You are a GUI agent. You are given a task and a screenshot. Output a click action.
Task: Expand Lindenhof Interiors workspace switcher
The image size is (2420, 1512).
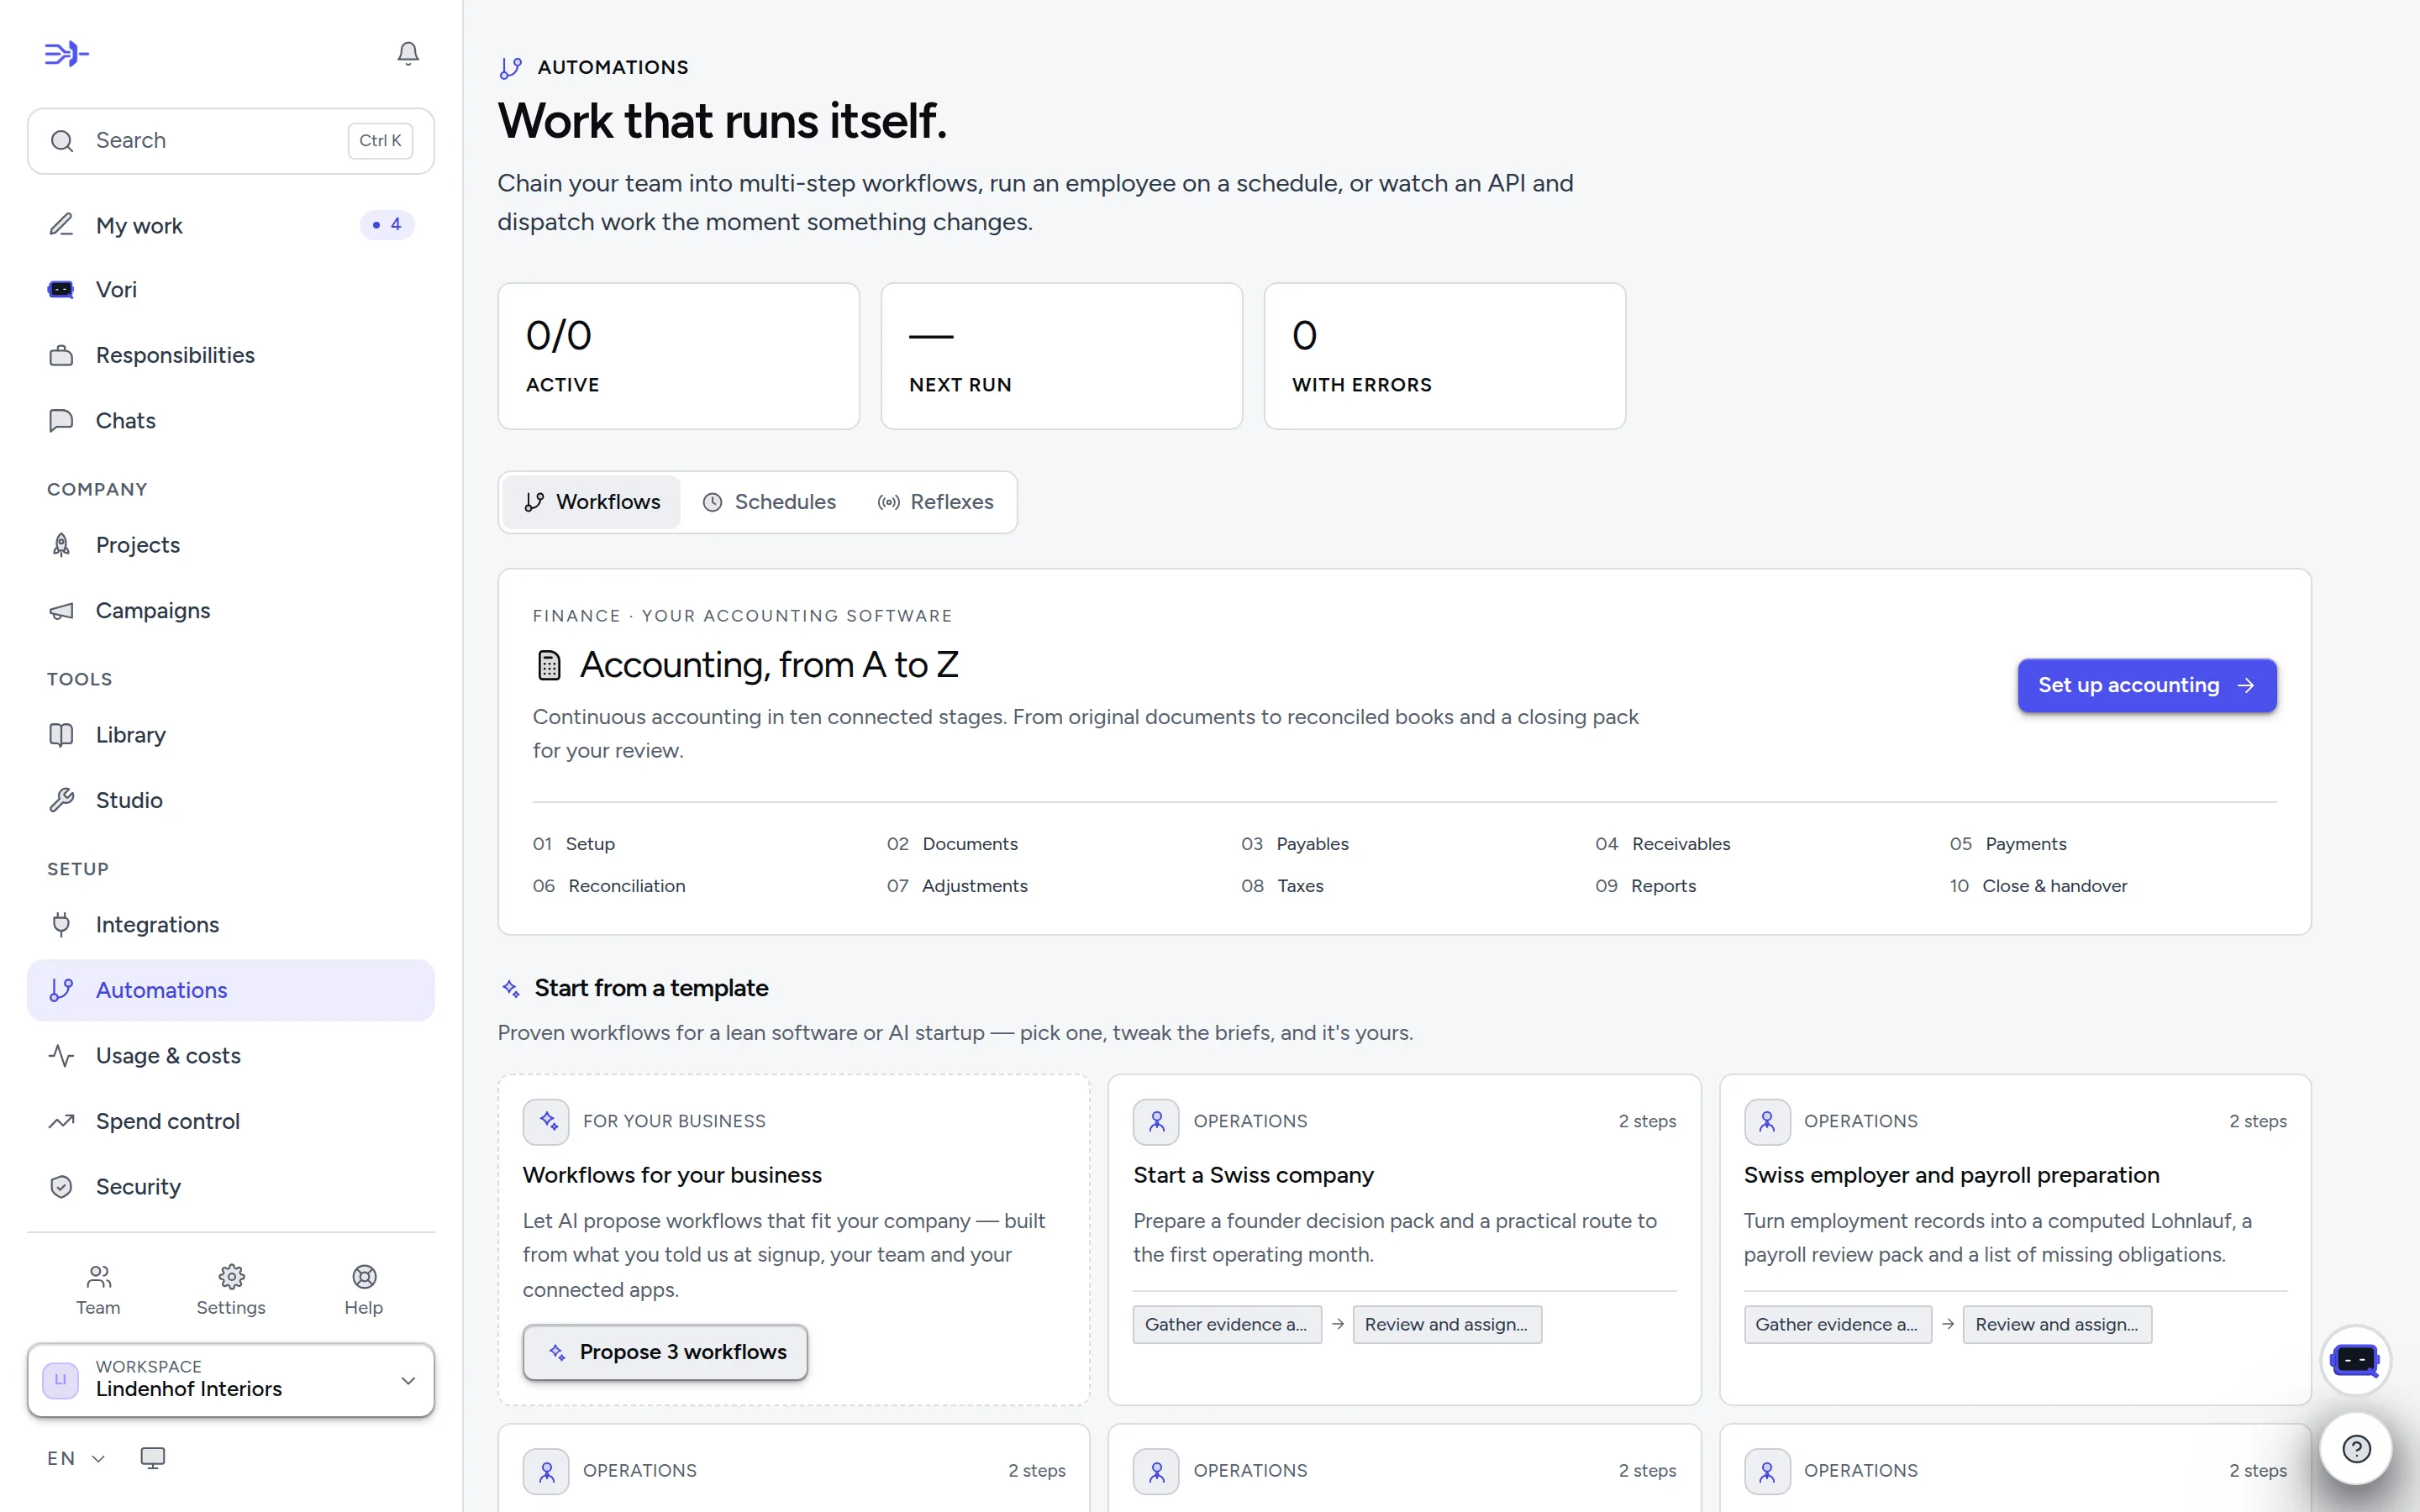(x=231, y=1380)
